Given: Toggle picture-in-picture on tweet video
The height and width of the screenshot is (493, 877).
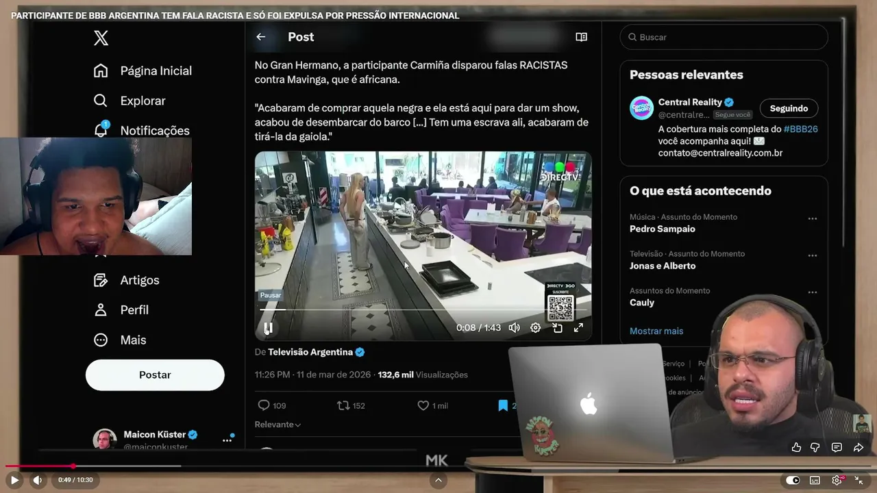Looking at the screenshot, I should (557, 328).
